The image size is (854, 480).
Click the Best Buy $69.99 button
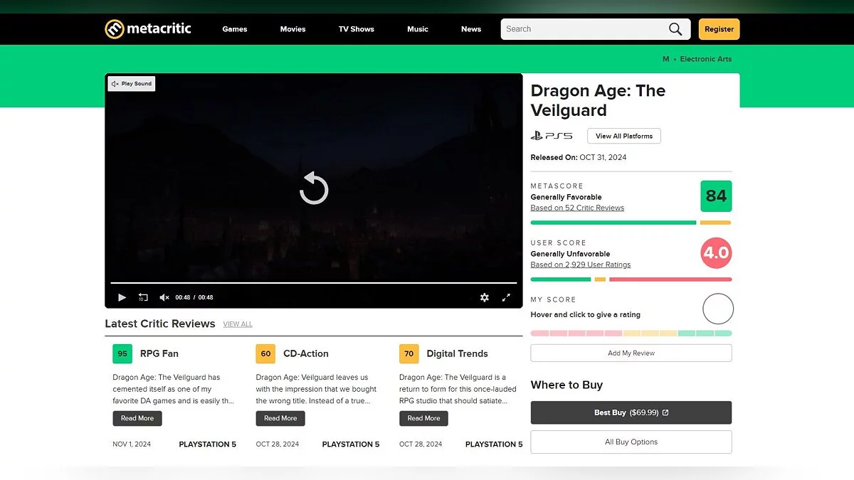[631, 412]
